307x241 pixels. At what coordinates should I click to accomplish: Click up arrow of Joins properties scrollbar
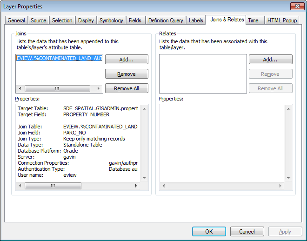tap(144, 109)
